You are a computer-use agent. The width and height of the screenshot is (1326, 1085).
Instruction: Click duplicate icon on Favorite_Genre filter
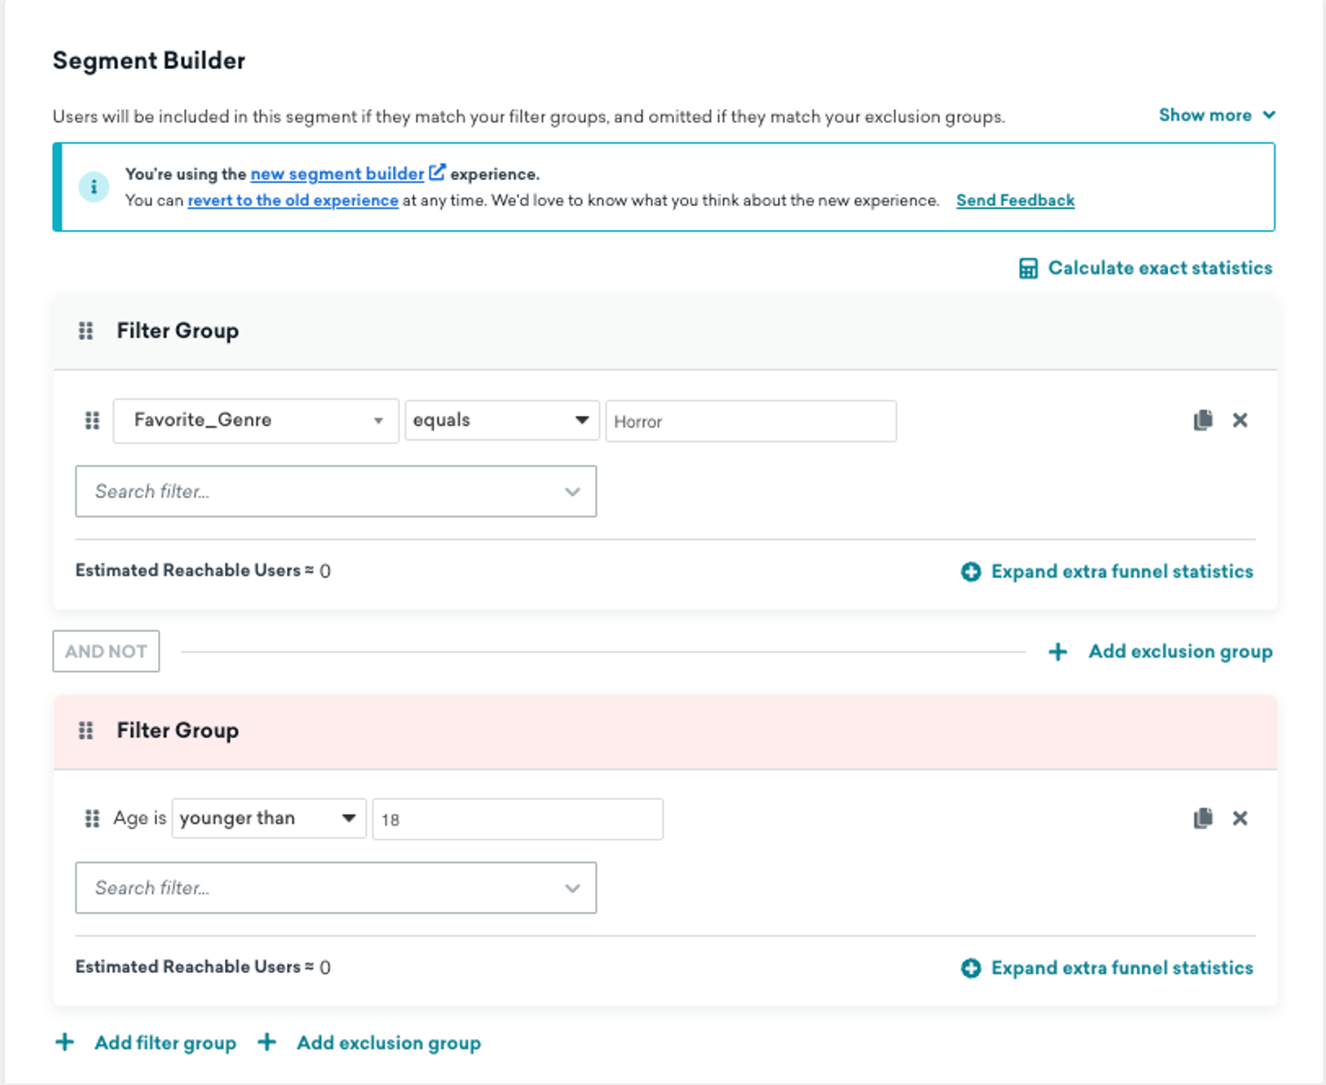coord(1202,420)
